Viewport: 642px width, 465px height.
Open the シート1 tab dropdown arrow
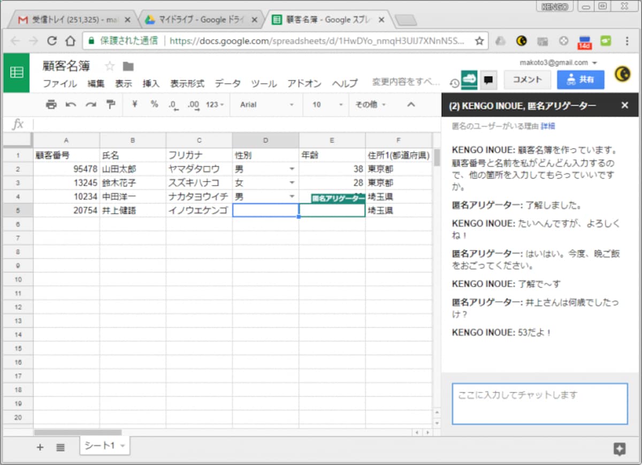pos(123,446)
